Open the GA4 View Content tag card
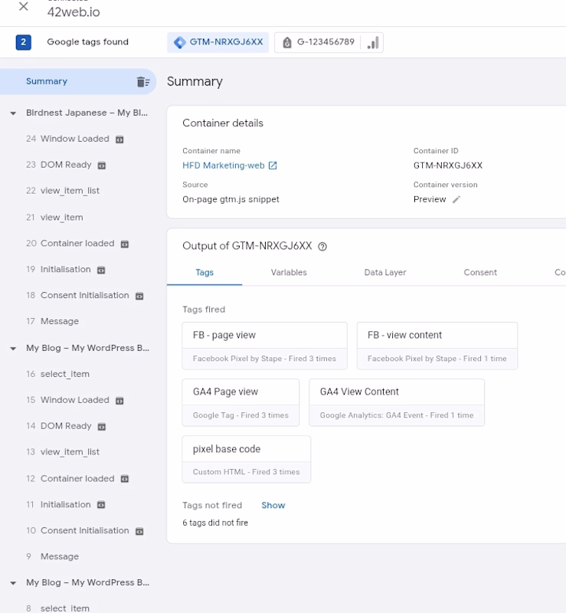Screen dimensions: 566x613 pos(397,403)
